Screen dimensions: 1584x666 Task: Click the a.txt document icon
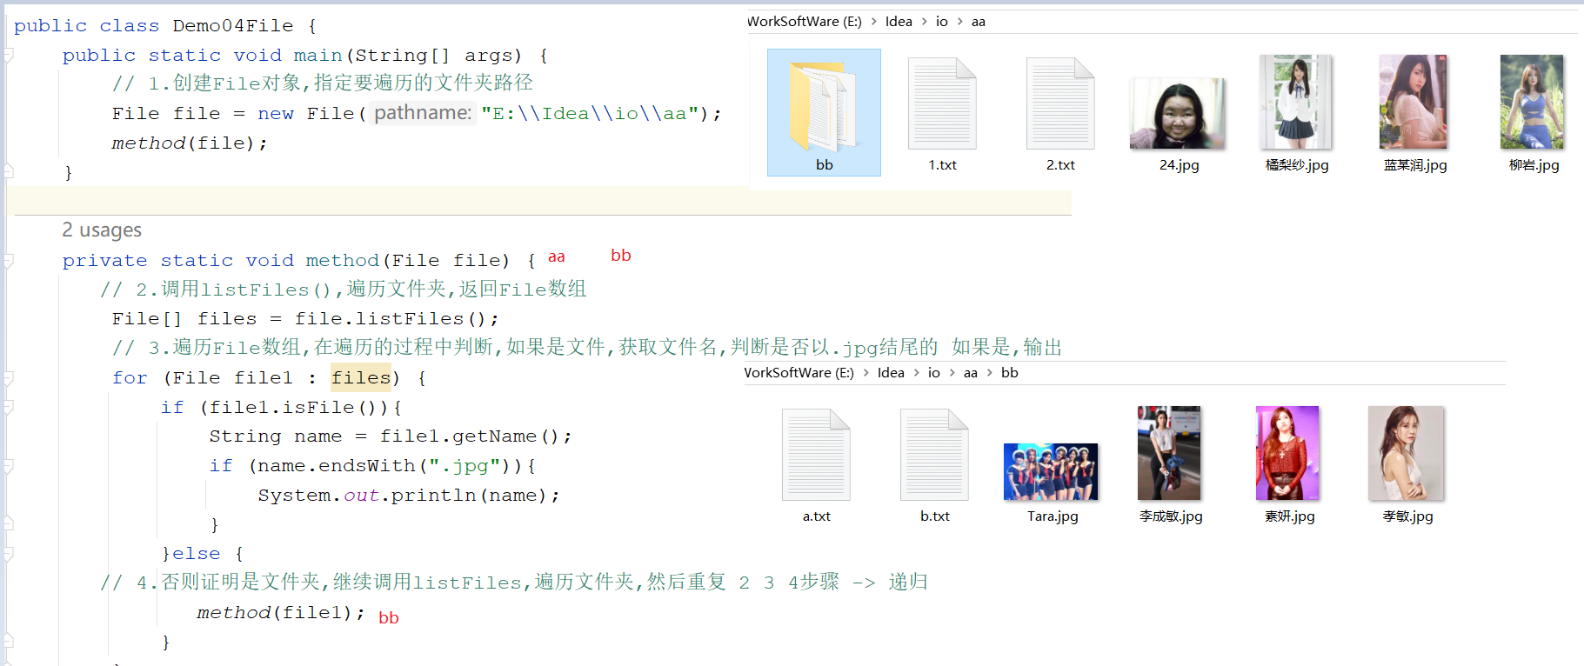pos(816,456)
